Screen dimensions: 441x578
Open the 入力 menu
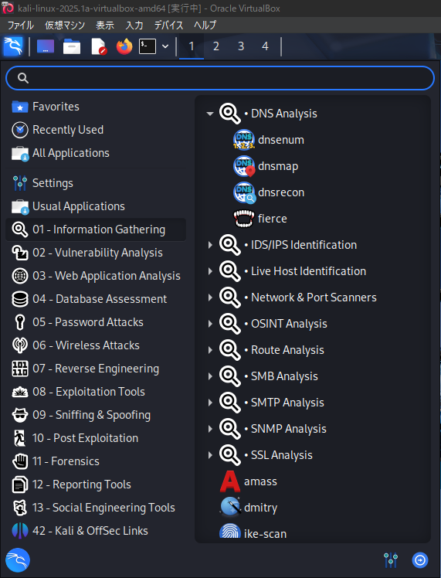[134, 25]
